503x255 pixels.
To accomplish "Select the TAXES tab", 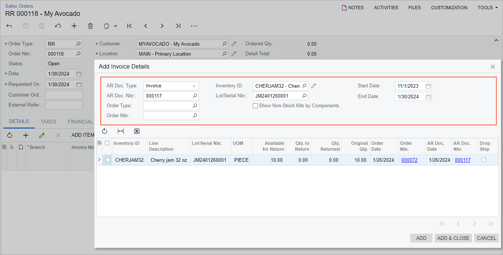I will [48, 122].
